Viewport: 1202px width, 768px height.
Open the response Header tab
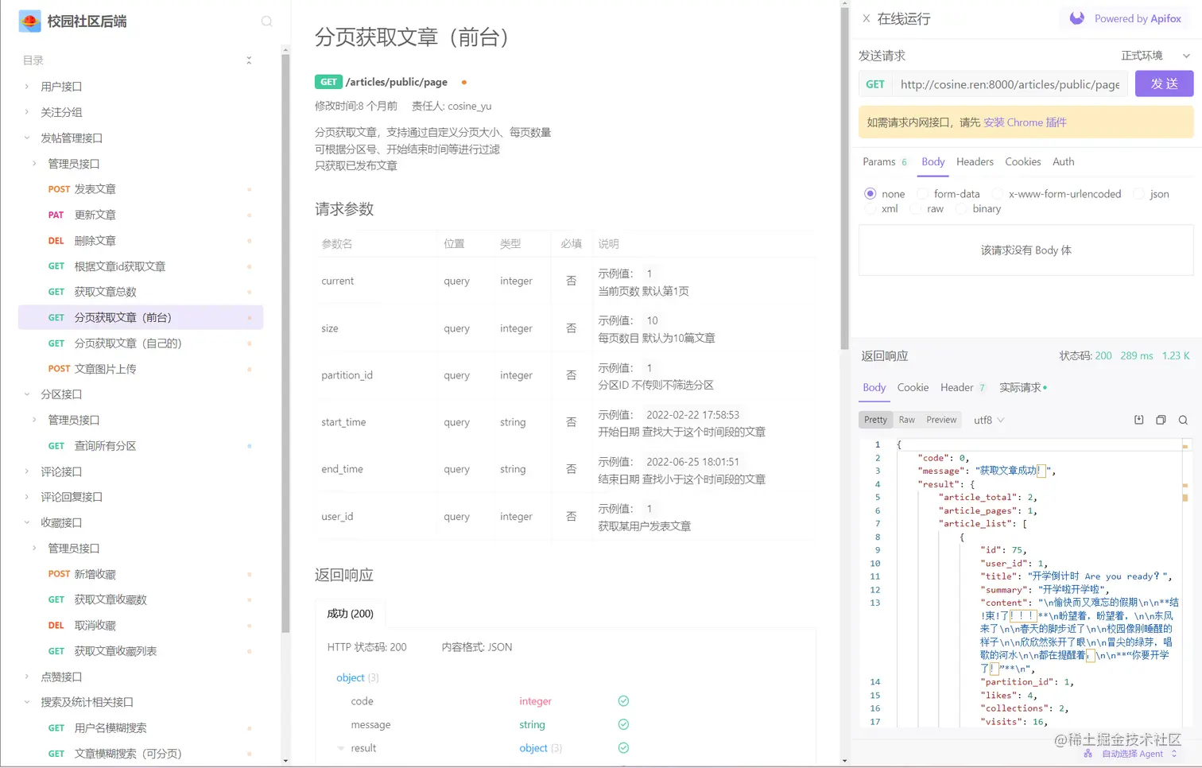click(x=963, y=387)
